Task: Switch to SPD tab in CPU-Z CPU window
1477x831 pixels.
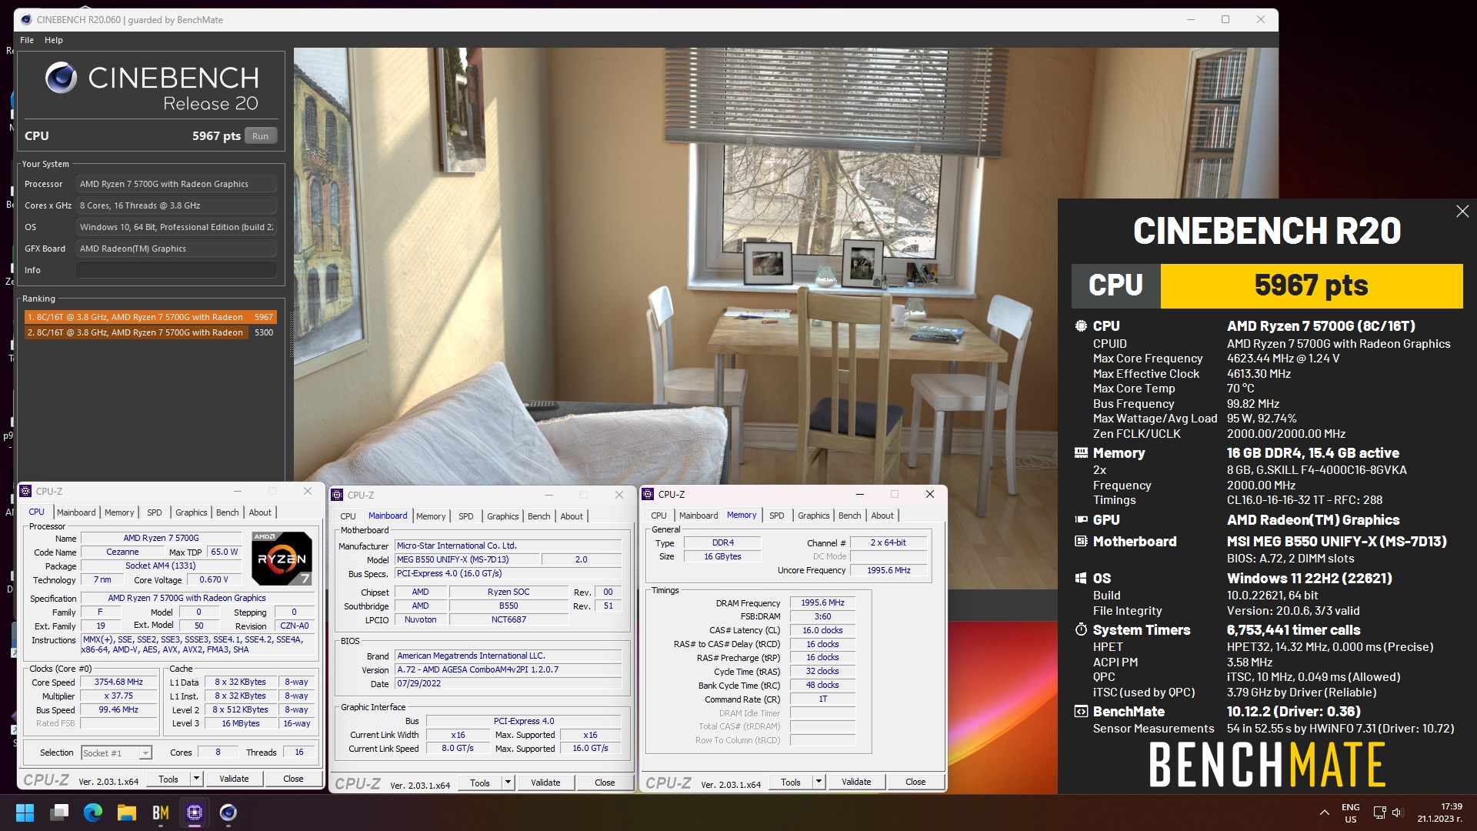Action: [x=155, y=512]
